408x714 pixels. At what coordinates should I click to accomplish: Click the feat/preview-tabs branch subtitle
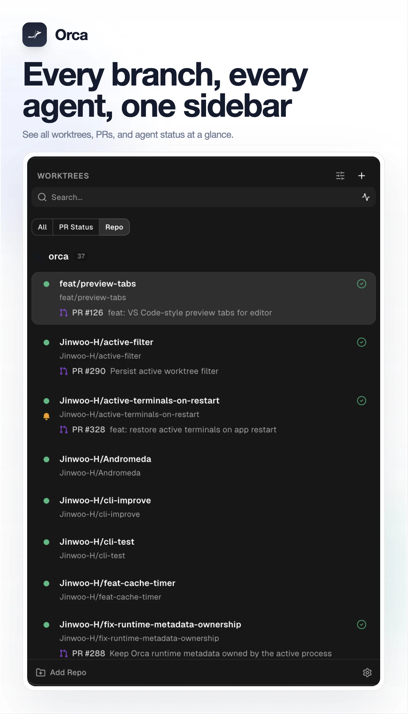93,298
